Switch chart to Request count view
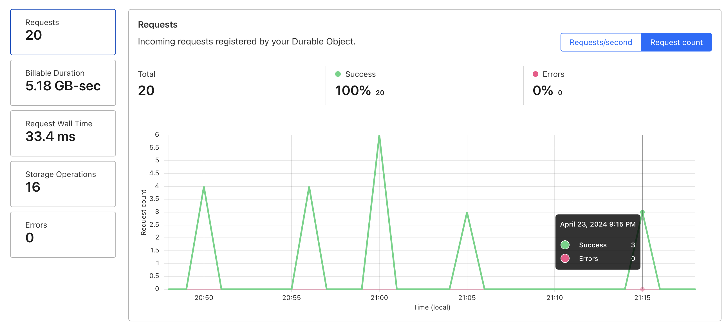 tap(676, 42)
